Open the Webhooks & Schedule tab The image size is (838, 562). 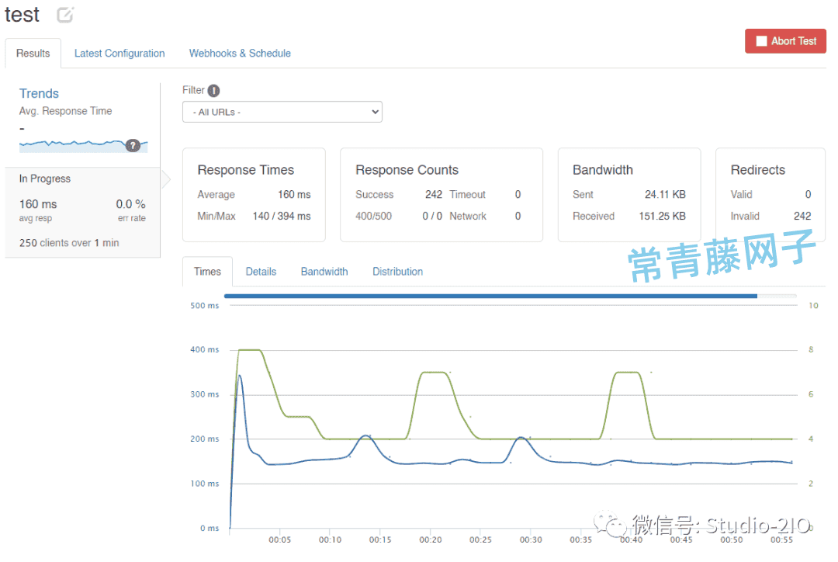240,54
